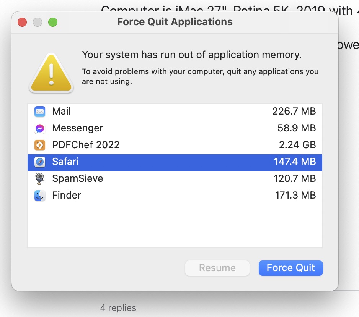
Task: Click the highlighted Safari entry
Action: [153, 162]
